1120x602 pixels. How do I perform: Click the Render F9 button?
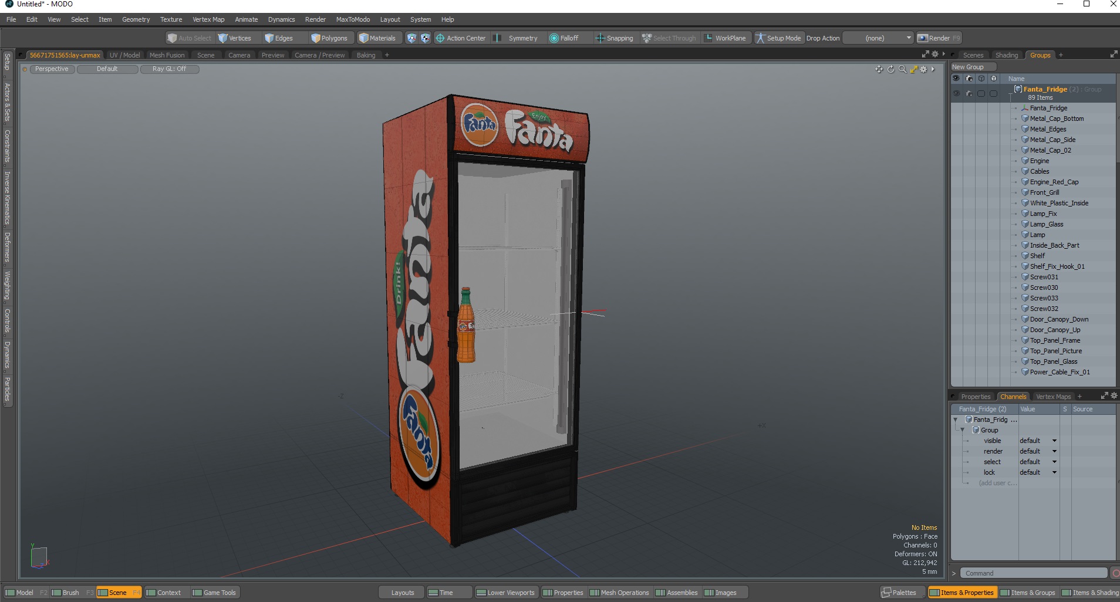tap(939, 38)
